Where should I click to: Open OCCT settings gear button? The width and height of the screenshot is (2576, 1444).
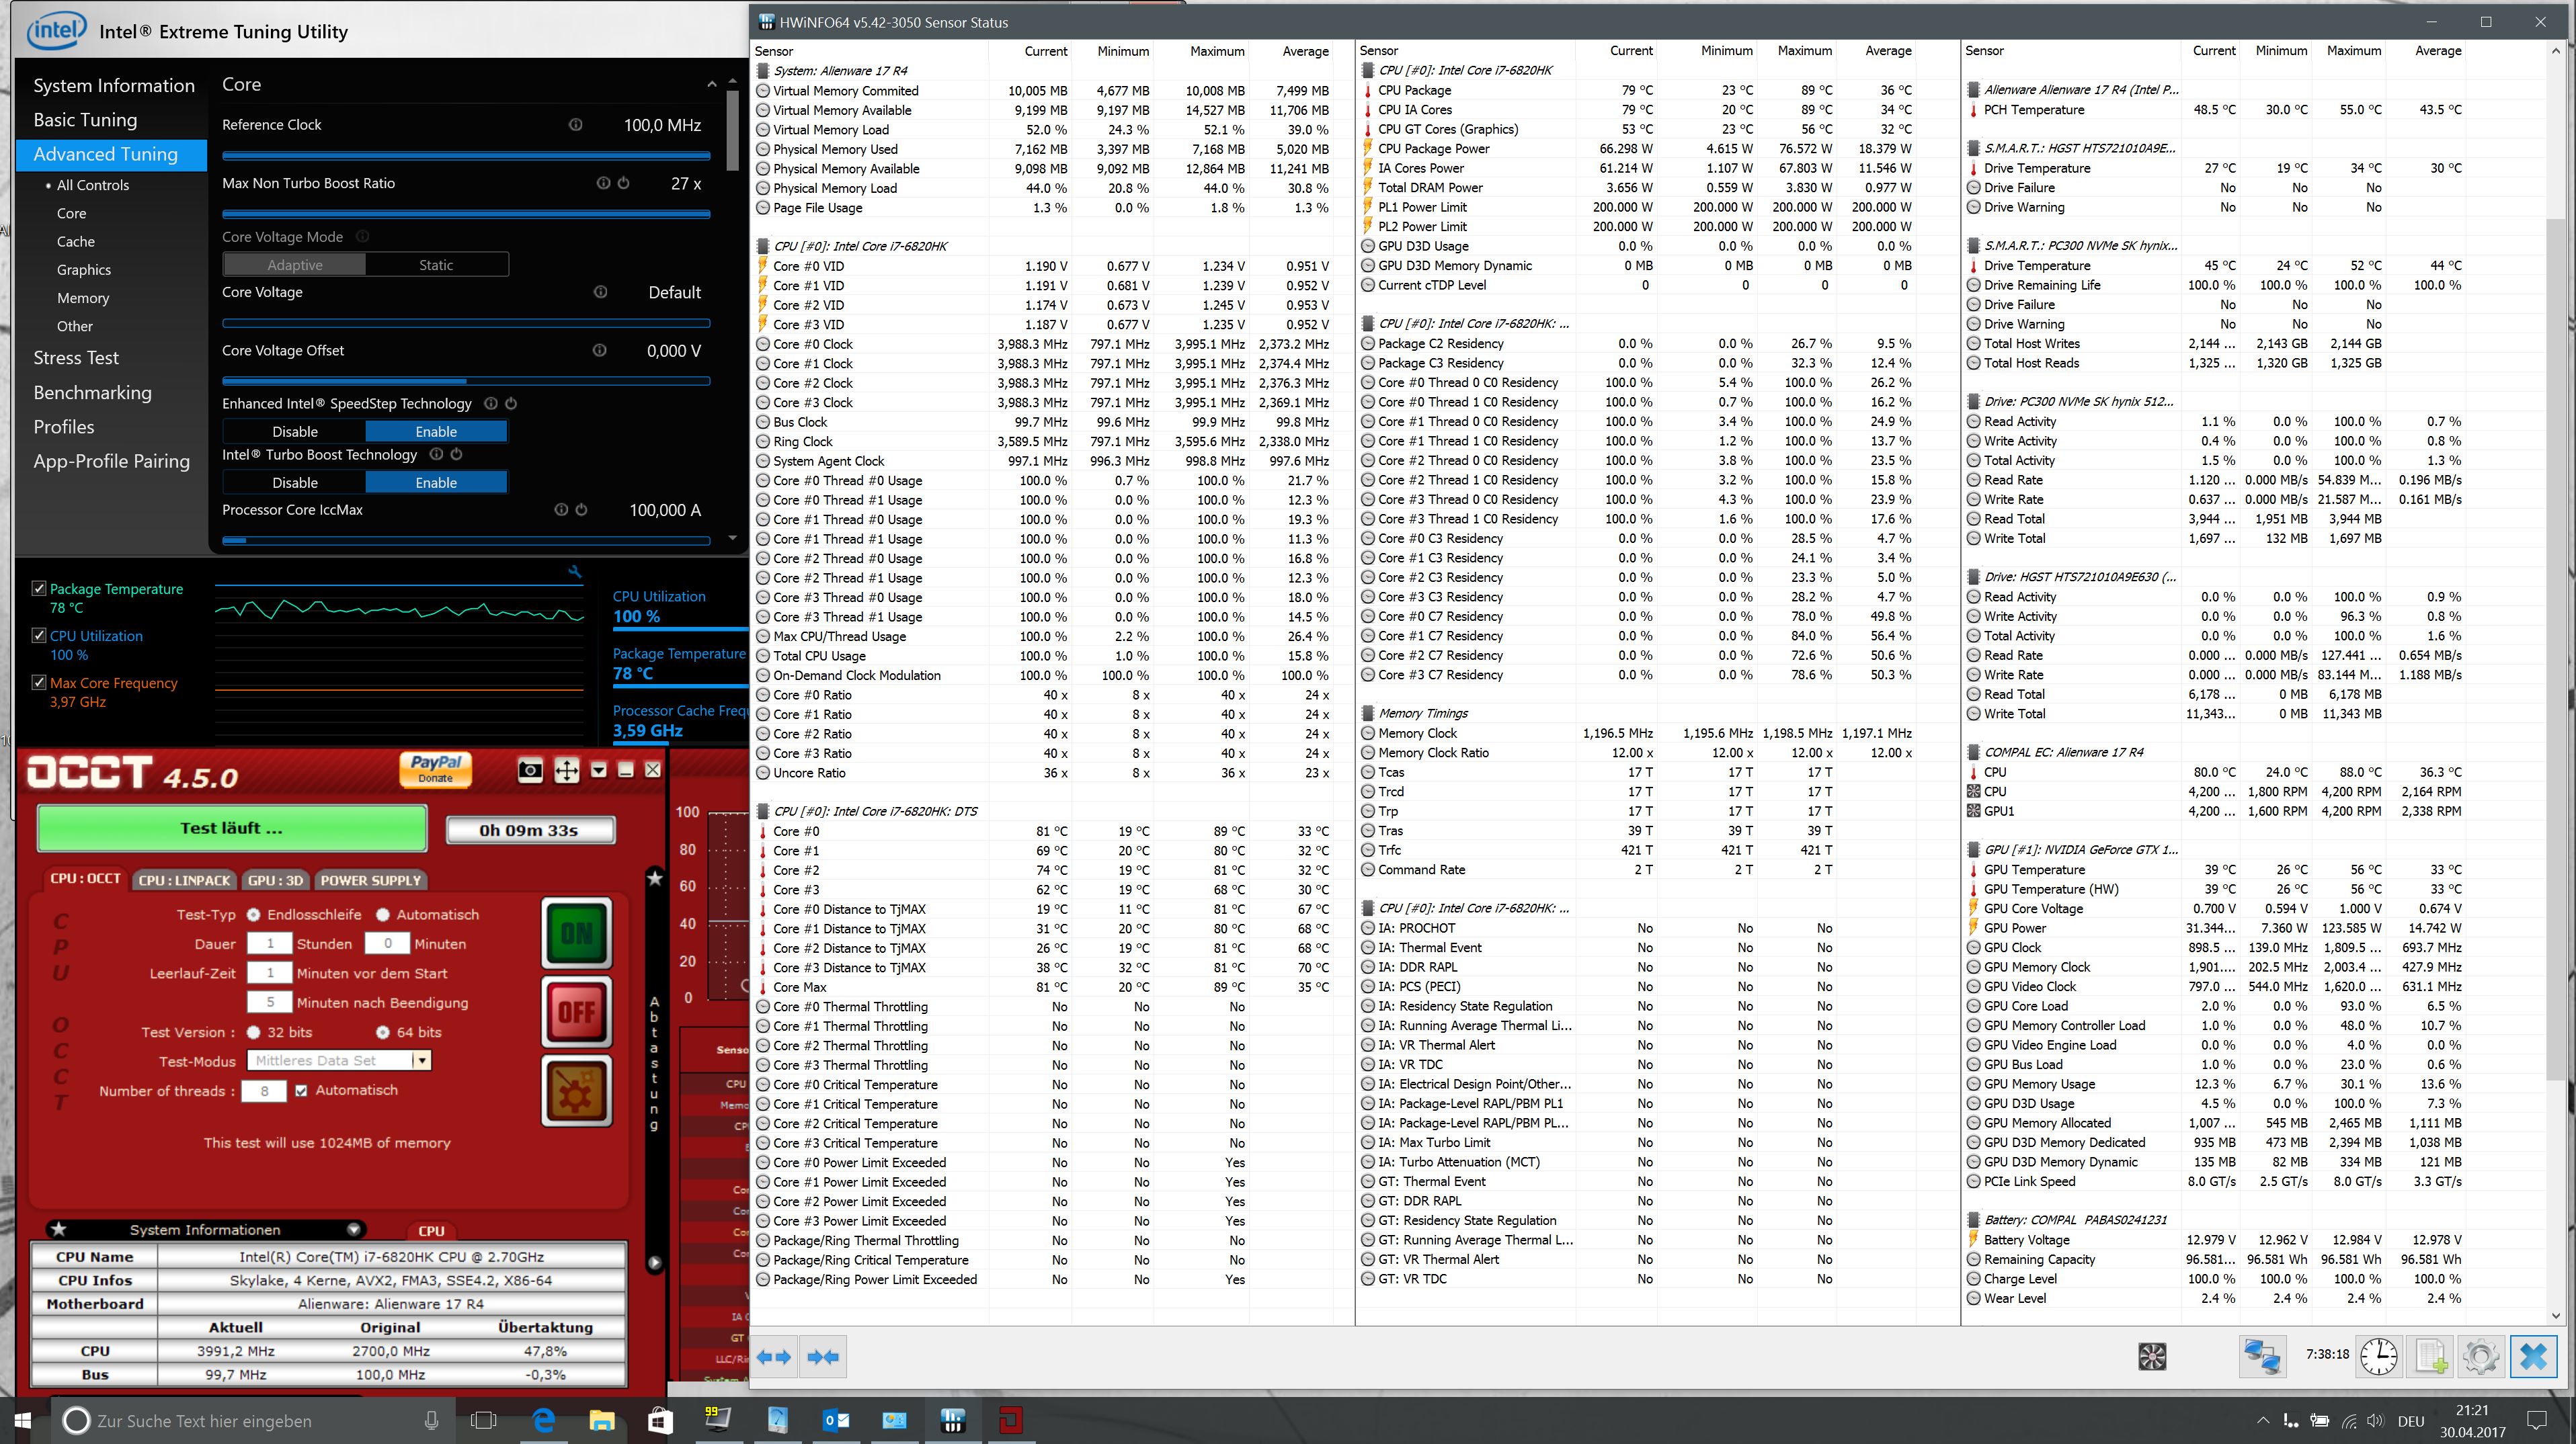[x=576, y=1091]
